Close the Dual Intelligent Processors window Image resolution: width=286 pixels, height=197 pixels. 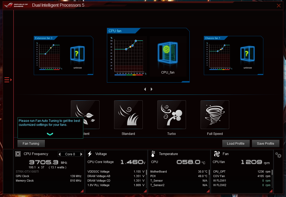coord(279,6)
